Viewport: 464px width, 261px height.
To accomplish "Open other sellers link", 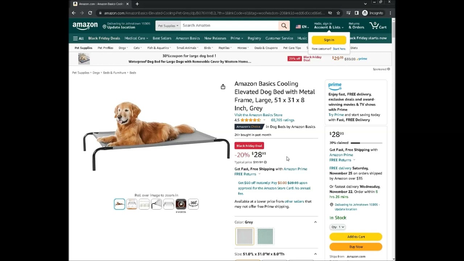I will pyautogui.click(x=294, y=202).
